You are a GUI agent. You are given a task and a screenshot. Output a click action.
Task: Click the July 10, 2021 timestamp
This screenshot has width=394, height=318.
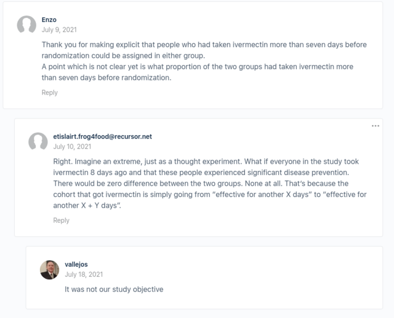click(72, 146)
